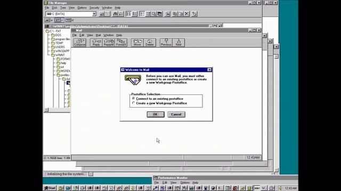Click Stop Sharing icon in File Manager toolbar
This screenshot has height=191, width=341.
pyautogui.click(x=121, y=14)
